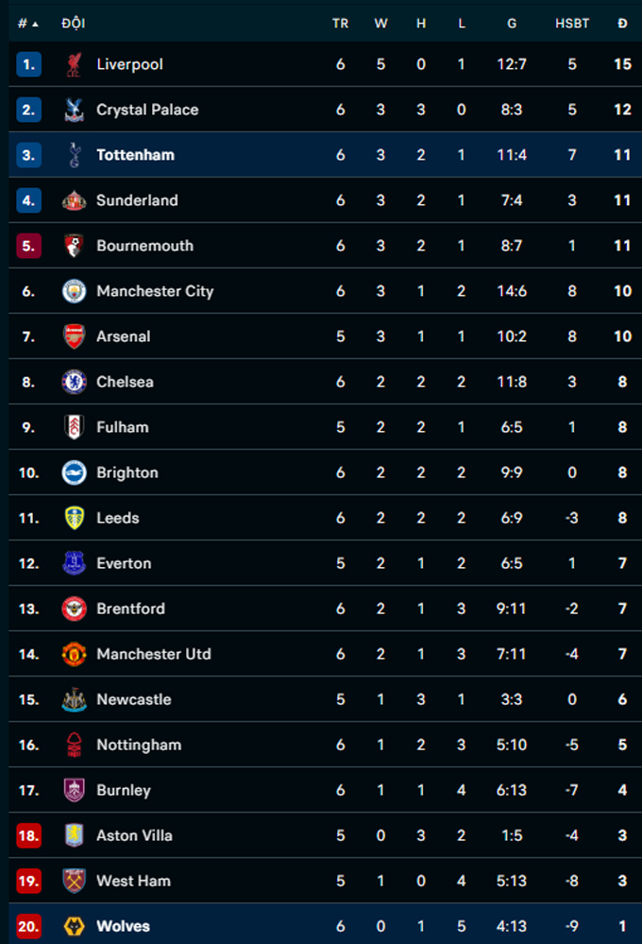Viewport: 642px width, 944px height.
Task: Click the Everton club crest
Action: point(74,563)
